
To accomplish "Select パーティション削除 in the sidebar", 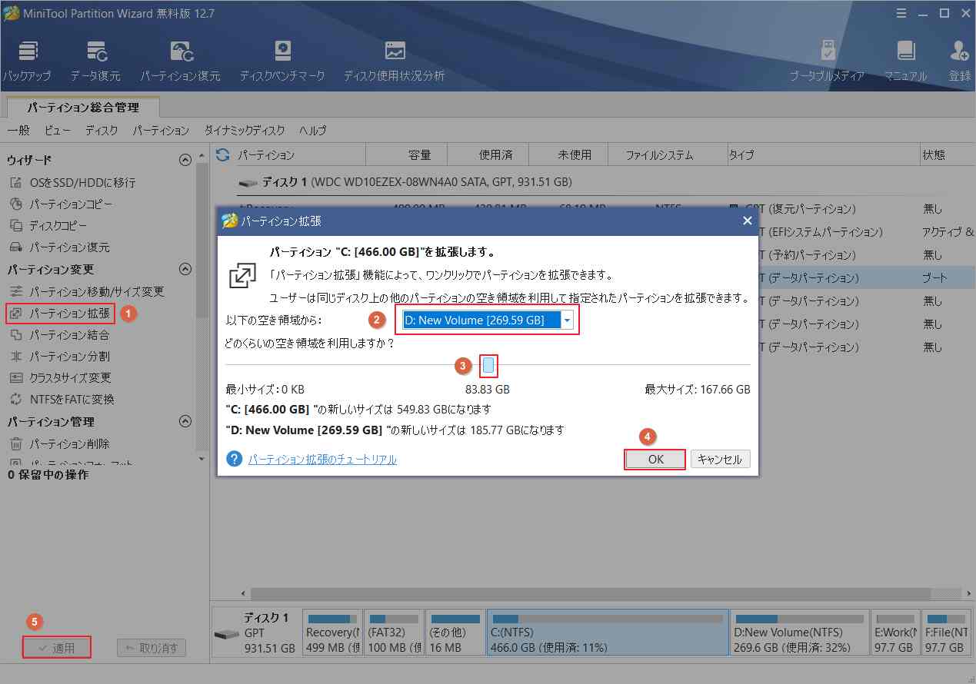I will [x=59, y=444].
